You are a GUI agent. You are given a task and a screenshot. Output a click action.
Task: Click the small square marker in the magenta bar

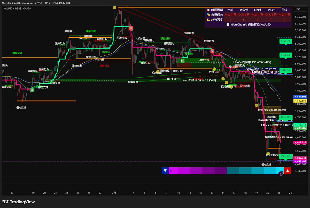171,171
